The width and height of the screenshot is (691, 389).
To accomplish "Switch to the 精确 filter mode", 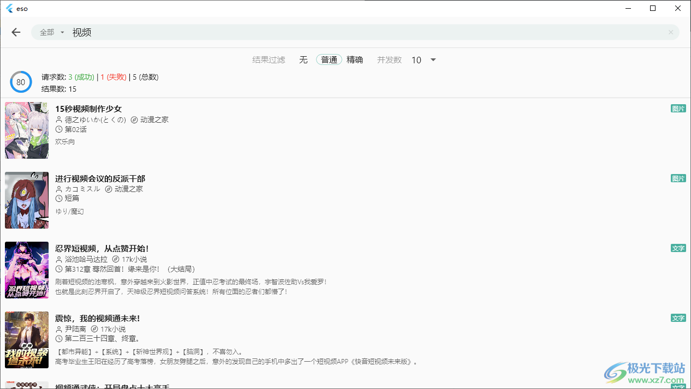I will (355, 60).
